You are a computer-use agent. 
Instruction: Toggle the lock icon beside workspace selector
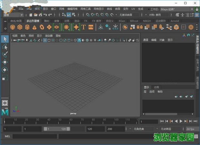(x=197, y=9)
